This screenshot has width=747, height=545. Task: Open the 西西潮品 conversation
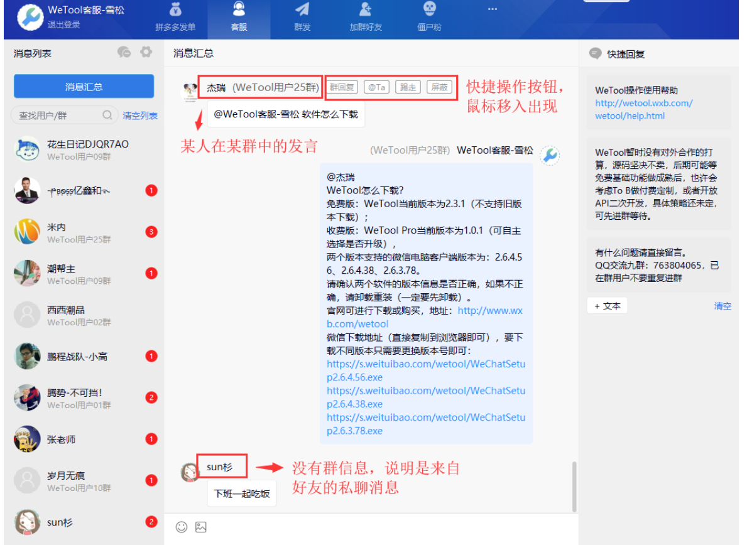point(84,315)
